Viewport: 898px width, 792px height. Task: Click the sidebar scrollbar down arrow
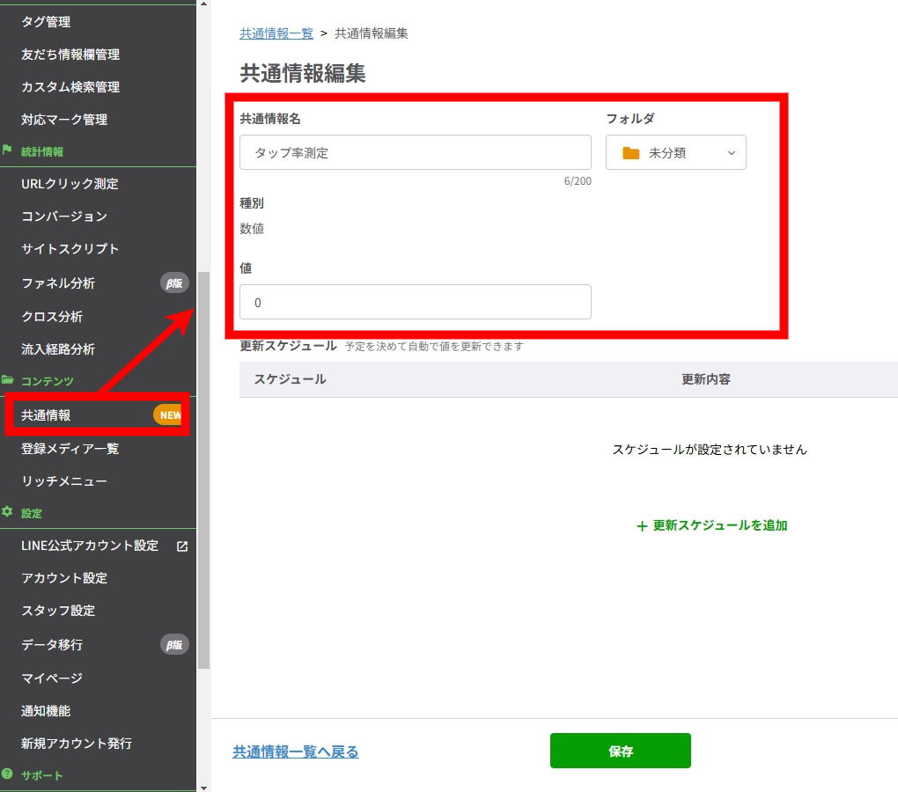203,786
